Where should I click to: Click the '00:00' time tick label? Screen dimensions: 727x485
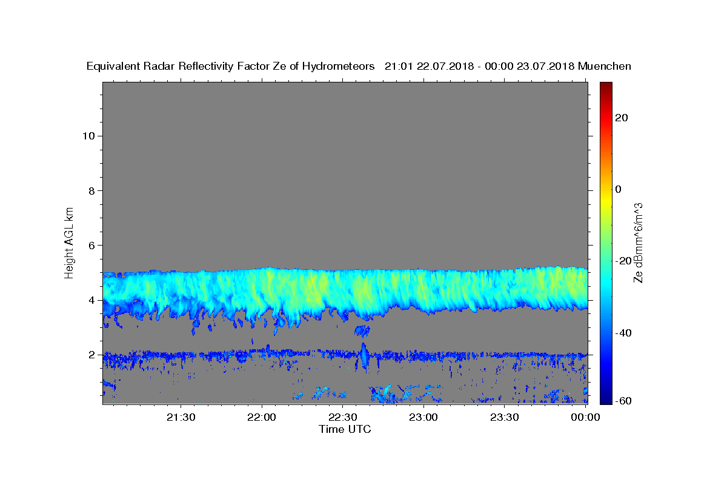585,417
